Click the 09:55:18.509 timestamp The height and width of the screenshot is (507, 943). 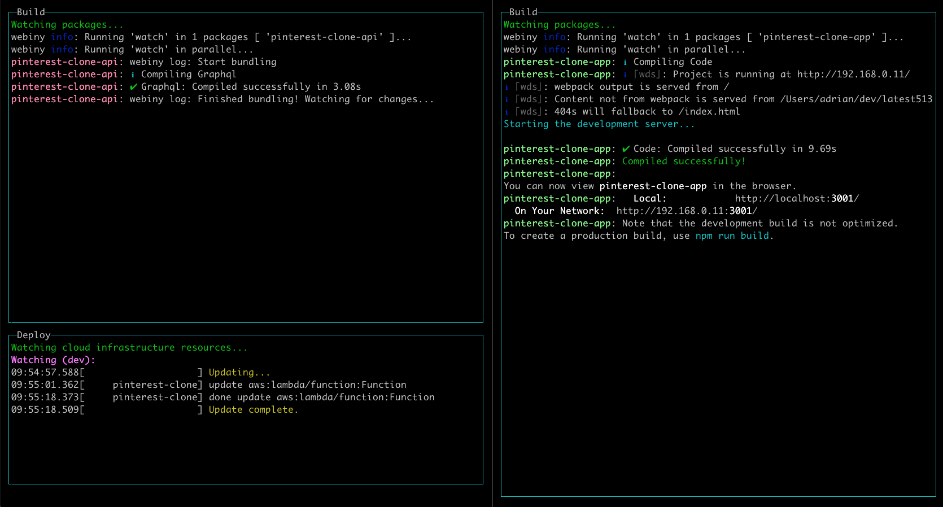pyautogui.click(x=45, y=409)
